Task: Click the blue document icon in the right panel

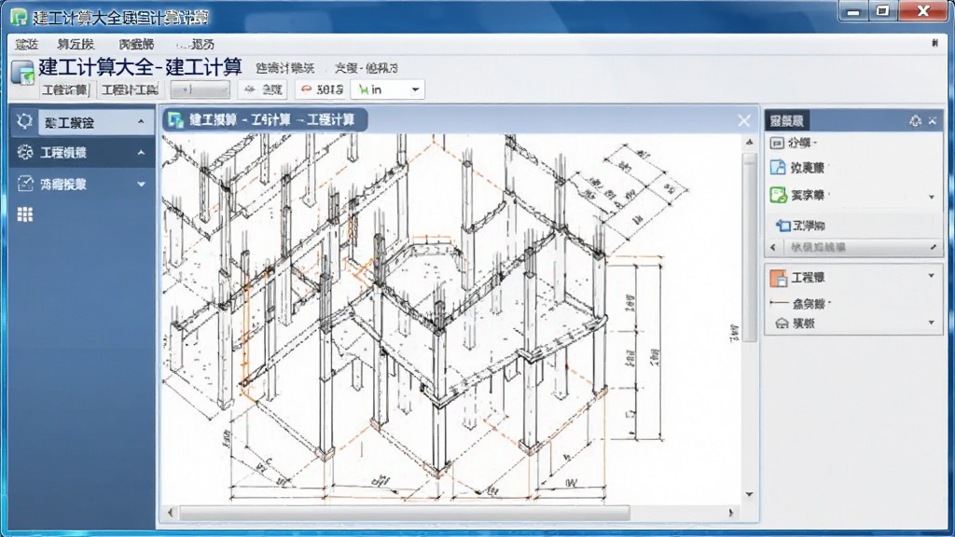Action: click(778, 168)
